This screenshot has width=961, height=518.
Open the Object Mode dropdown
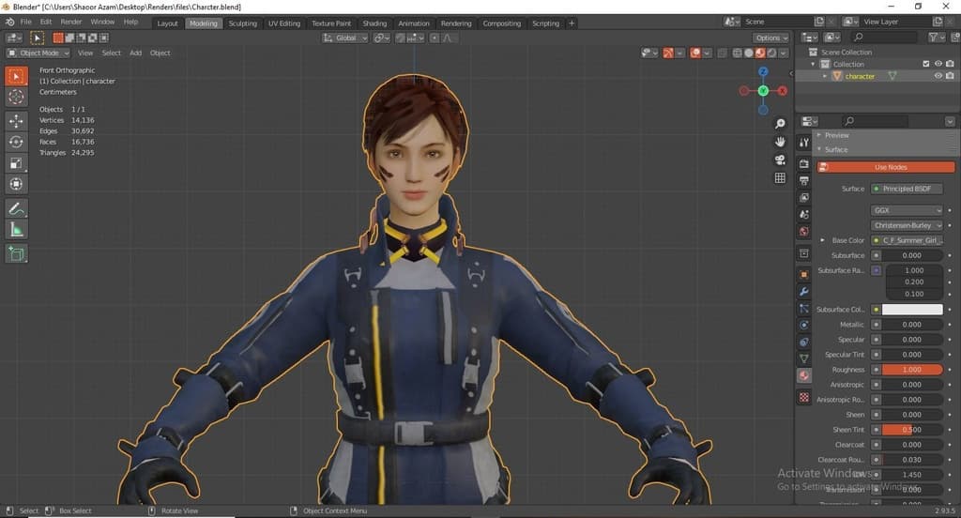click(38, 53)
